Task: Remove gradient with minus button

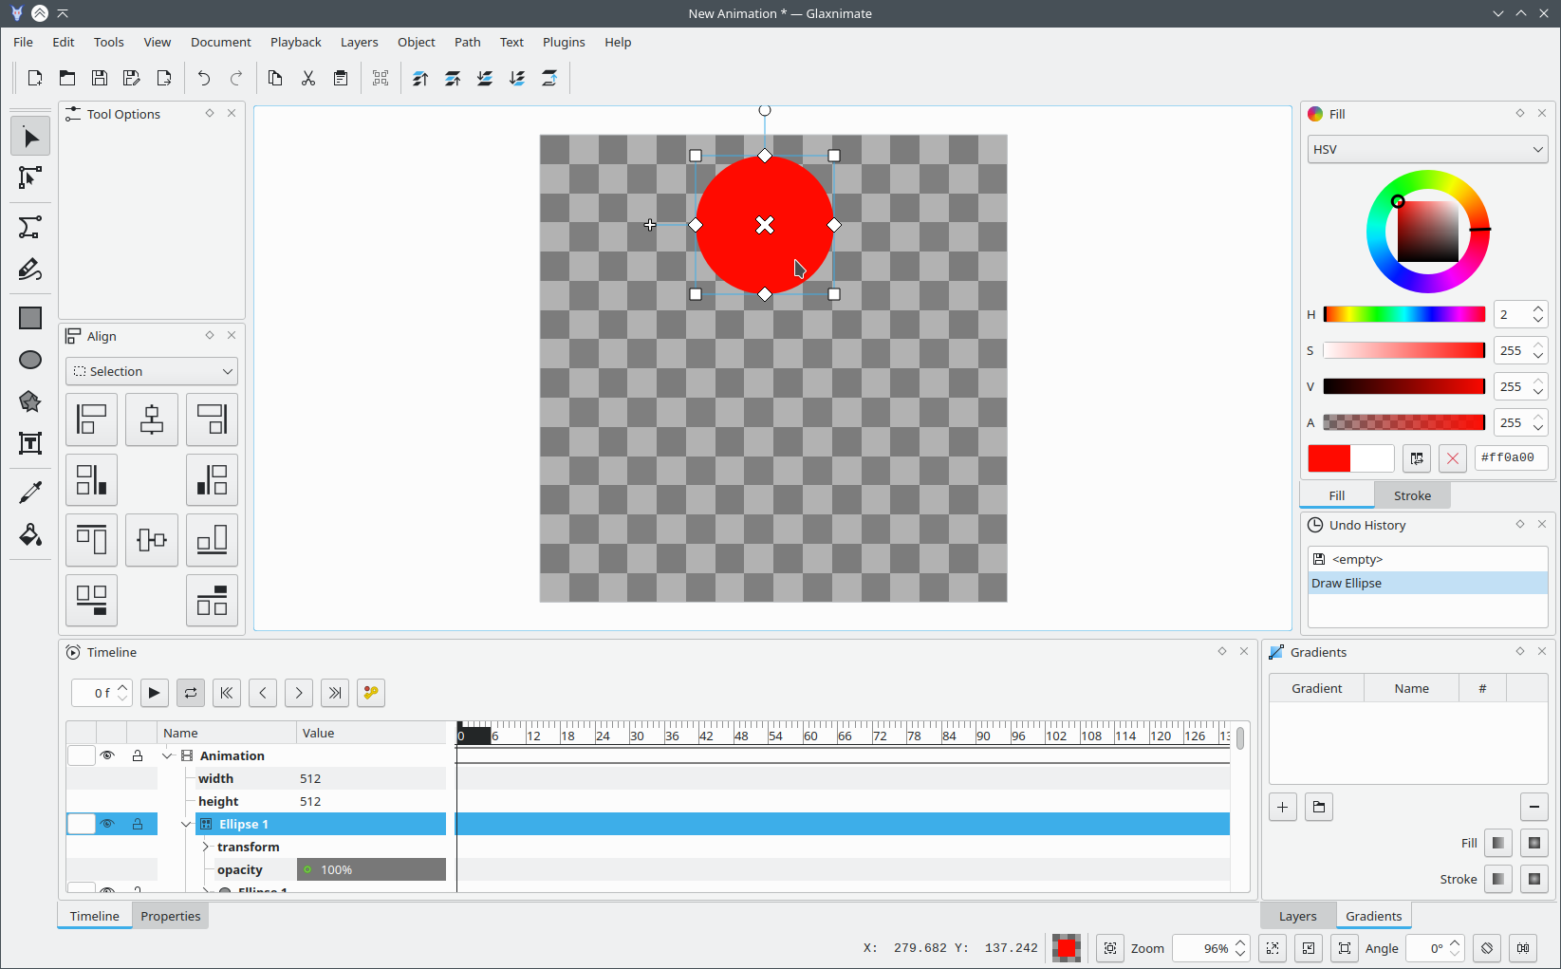Action: click(x=1534, y=807)
